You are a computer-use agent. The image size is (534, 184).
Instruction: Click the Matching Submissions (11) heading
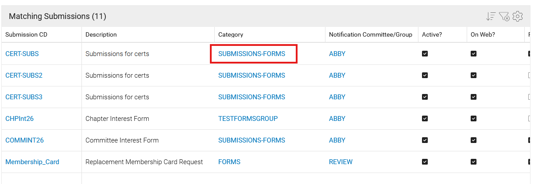[58, 16]
